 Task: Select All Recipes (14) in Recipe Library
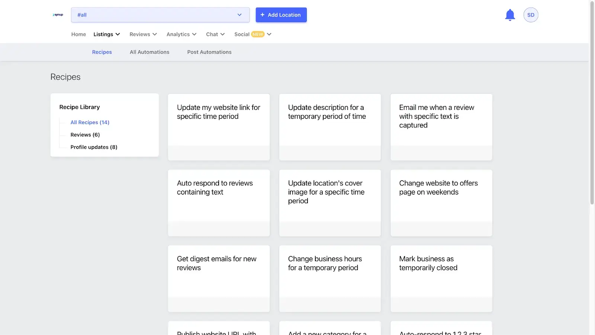[90, 122]
